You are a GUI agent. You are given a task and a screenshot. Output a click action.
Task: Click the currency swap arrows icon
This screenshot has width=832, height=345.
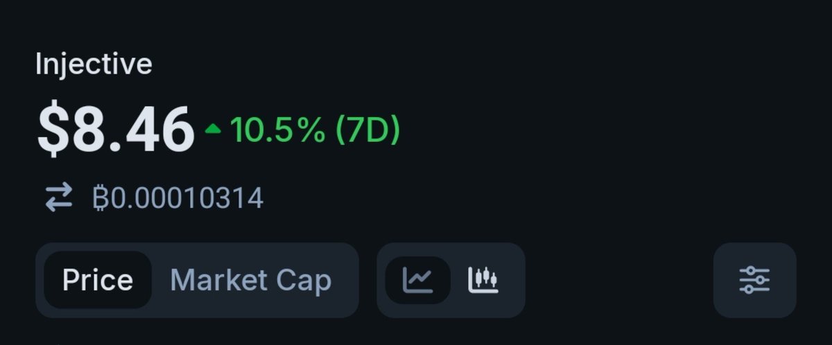click(x=59, y=199)
